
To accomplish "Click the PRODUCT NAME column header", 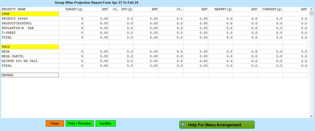I will (14, 9).
